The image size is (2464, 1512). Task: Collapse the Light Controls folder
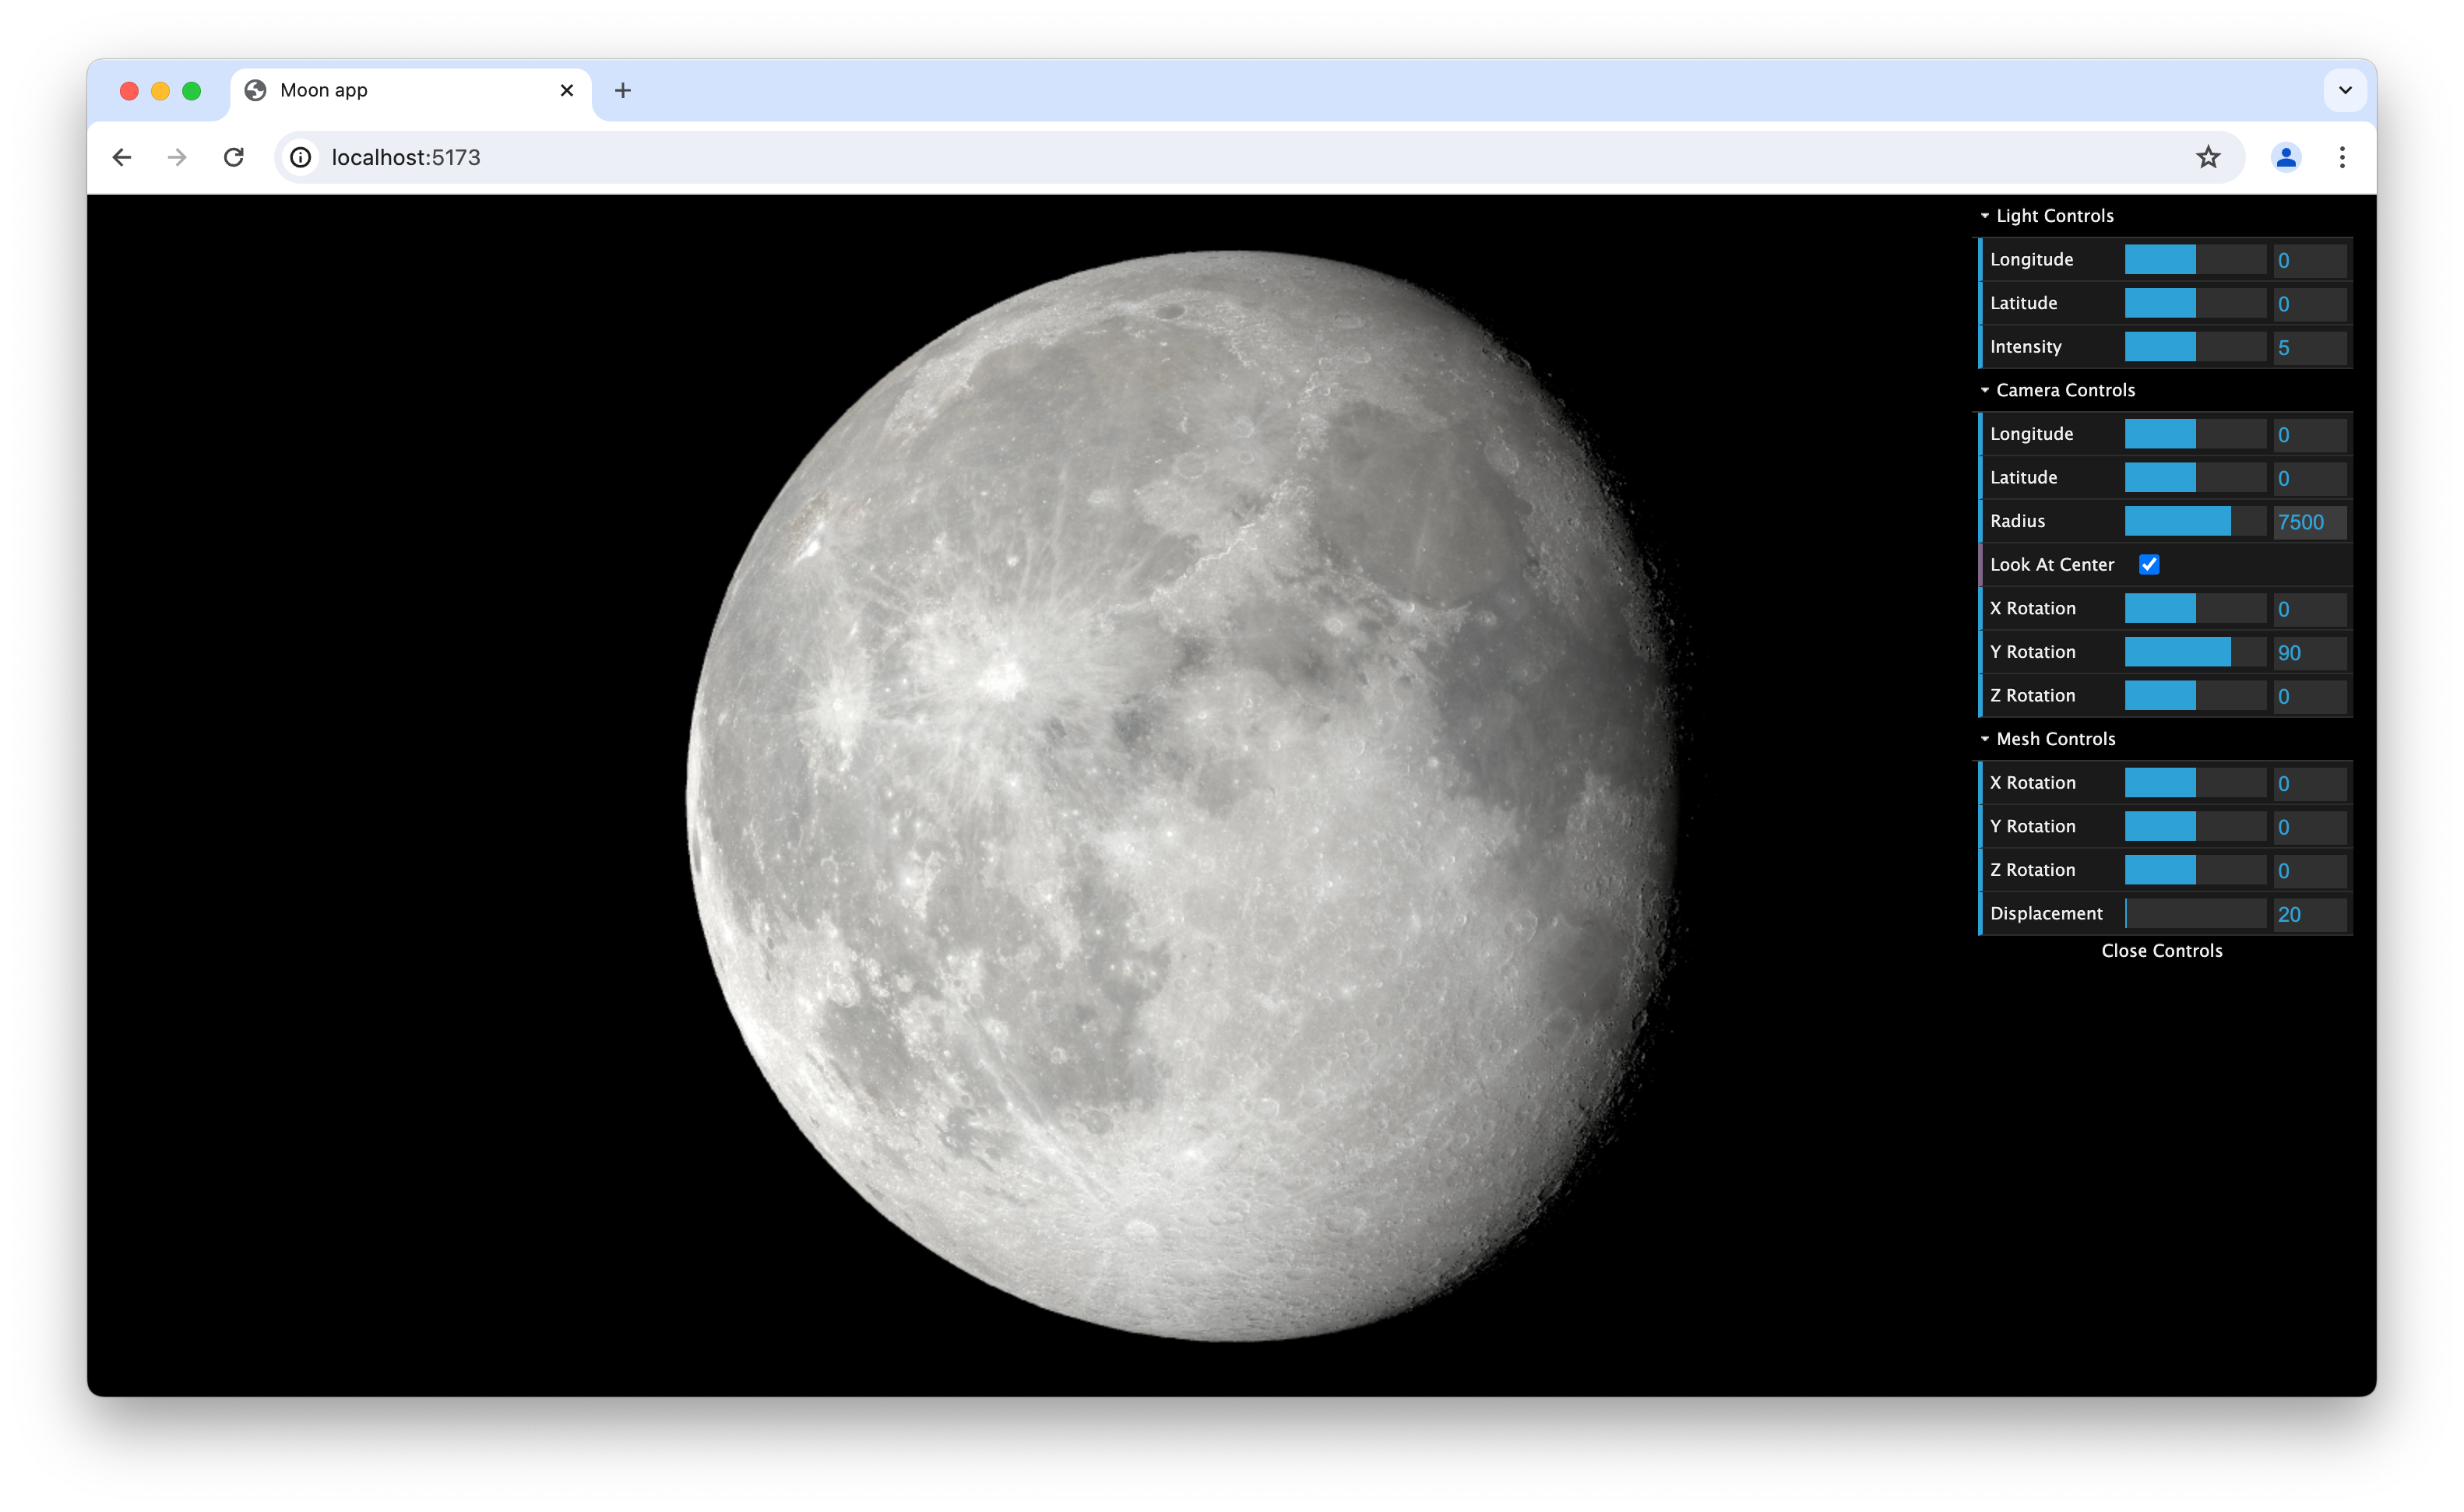pos(2054,216)
